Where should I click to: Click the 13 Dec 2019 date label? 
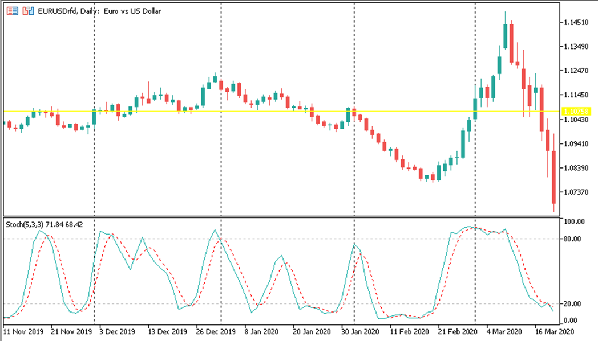167,331
